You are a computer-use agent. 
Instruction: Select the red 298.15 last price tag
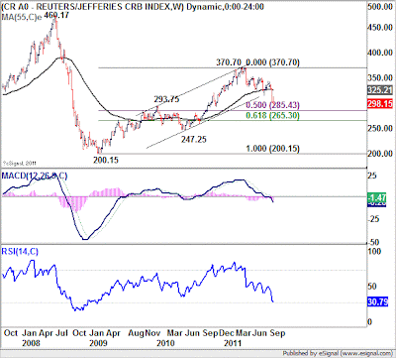point(380,104)
